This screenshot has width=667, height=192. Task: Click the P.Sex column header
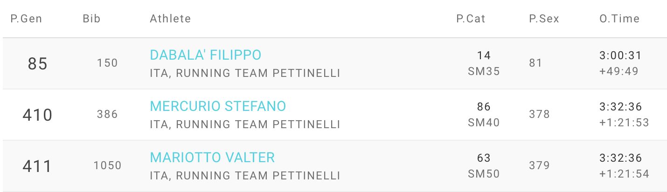point(544,19)
